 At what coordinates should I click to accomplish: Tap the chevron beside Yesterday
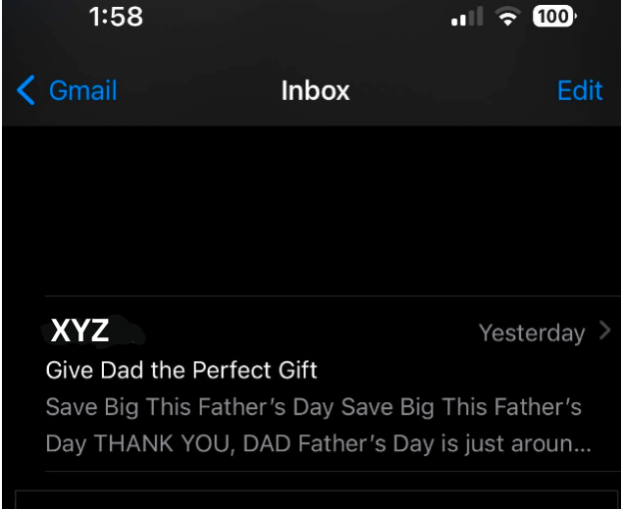click(604, 331)
